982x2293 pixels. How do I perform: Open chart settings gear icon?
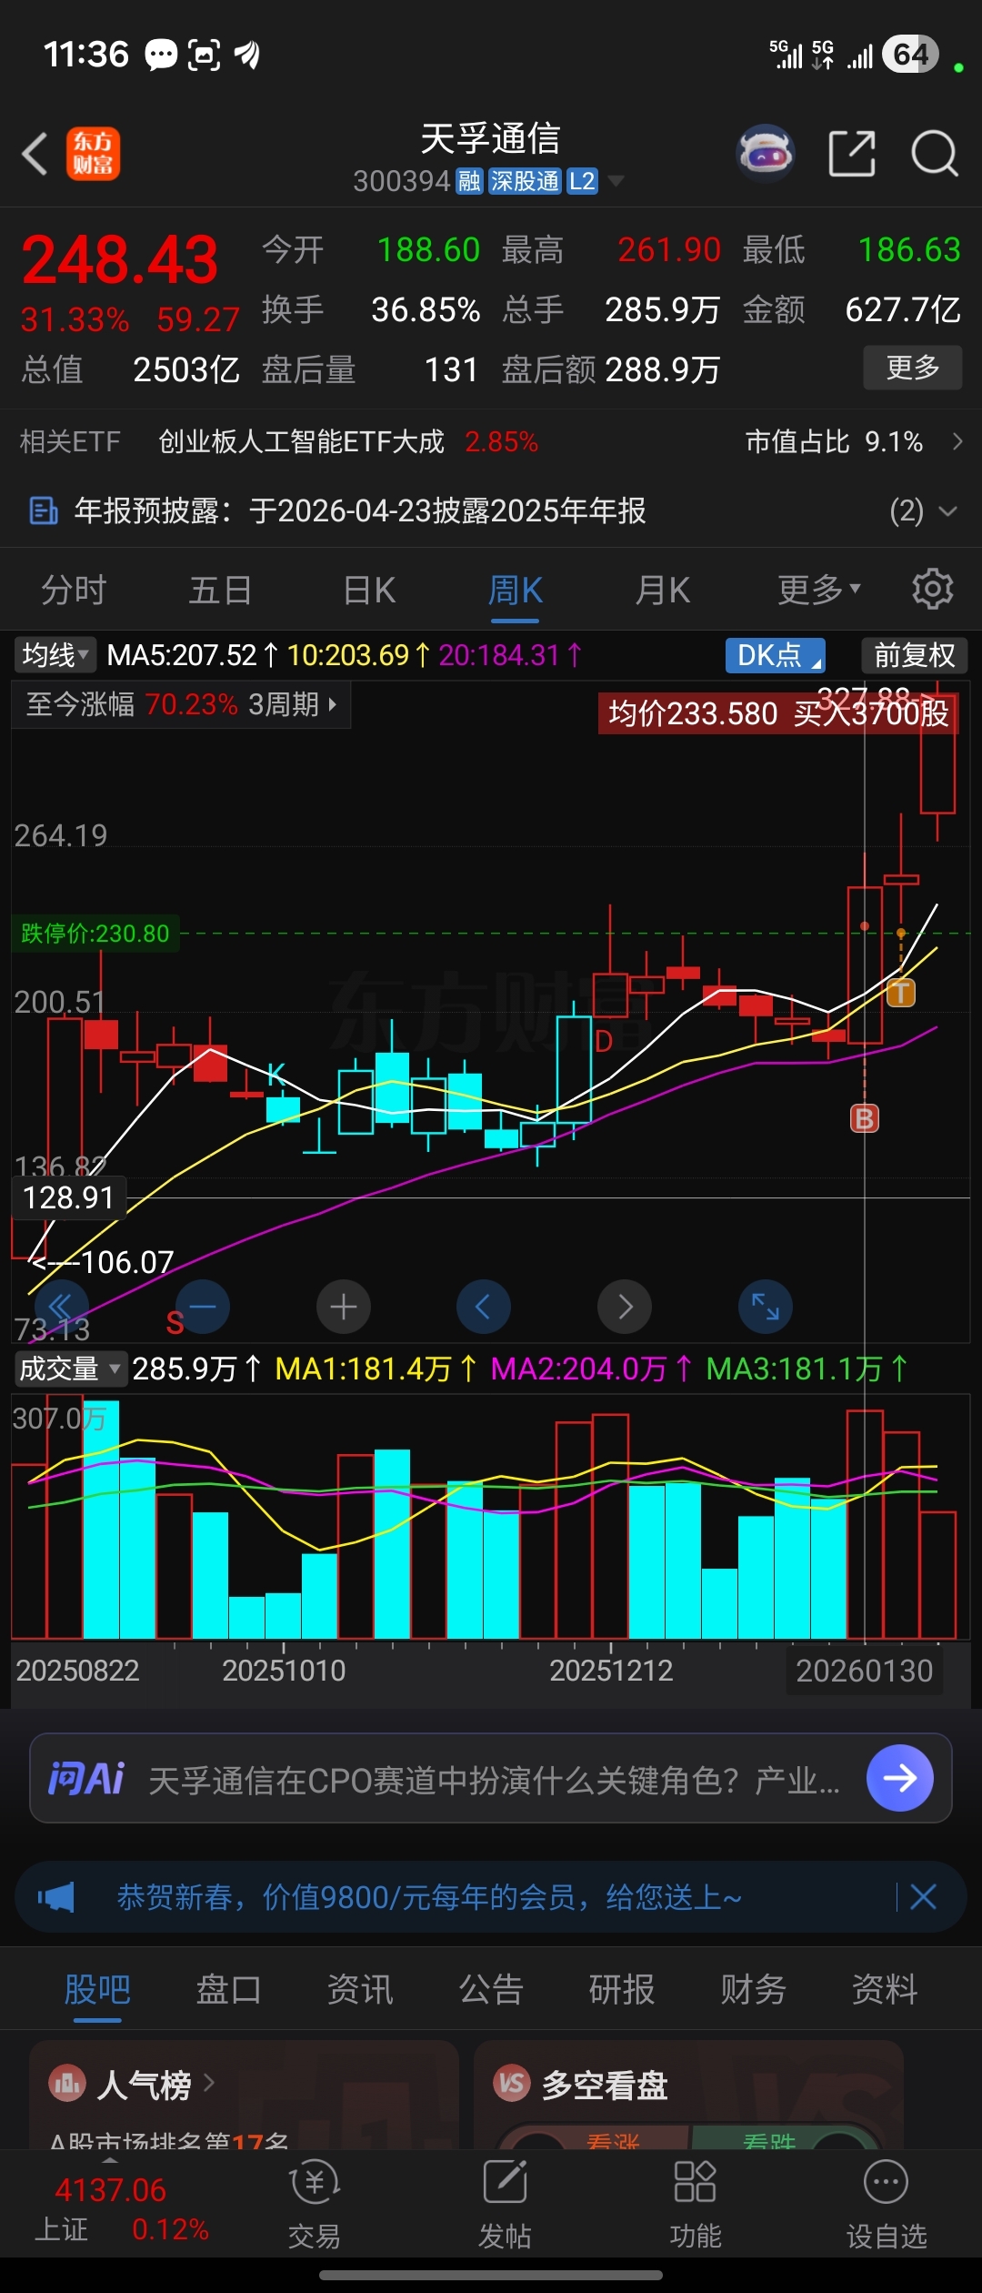pyautogui.click(x=933, y=590)
